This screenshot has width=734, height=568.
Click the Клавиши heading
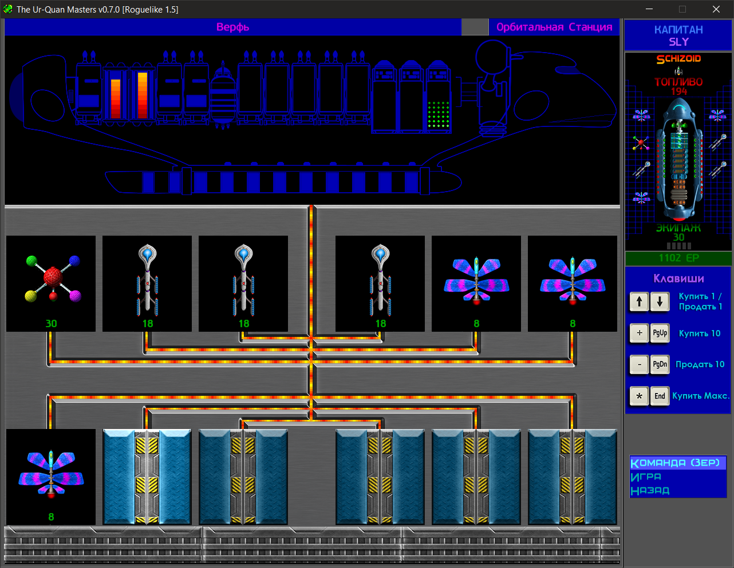tap(678, 279)
